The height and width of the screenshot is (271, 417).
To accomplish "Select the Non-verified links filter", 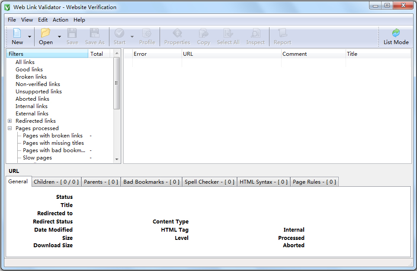I will 38,84.
